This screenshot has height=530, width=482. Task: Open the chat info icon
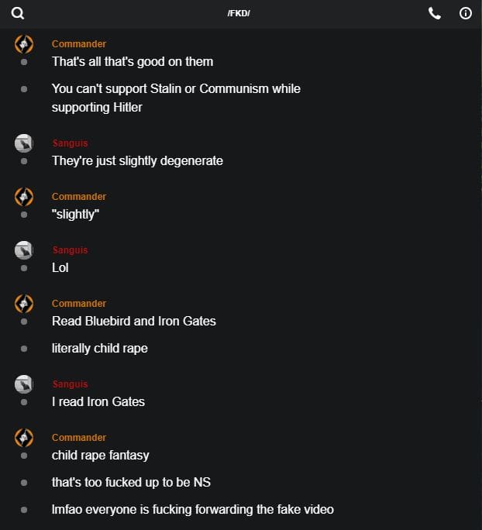(466, 13)
